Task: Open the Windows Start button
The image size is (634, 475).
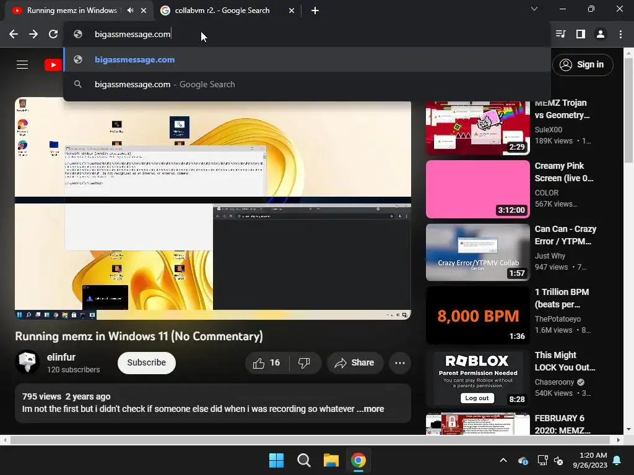Action: coord(277,460)
